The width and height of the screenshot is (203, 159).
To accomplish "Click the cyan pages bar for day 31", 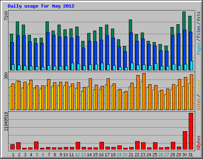I will (x=192, y=66).
